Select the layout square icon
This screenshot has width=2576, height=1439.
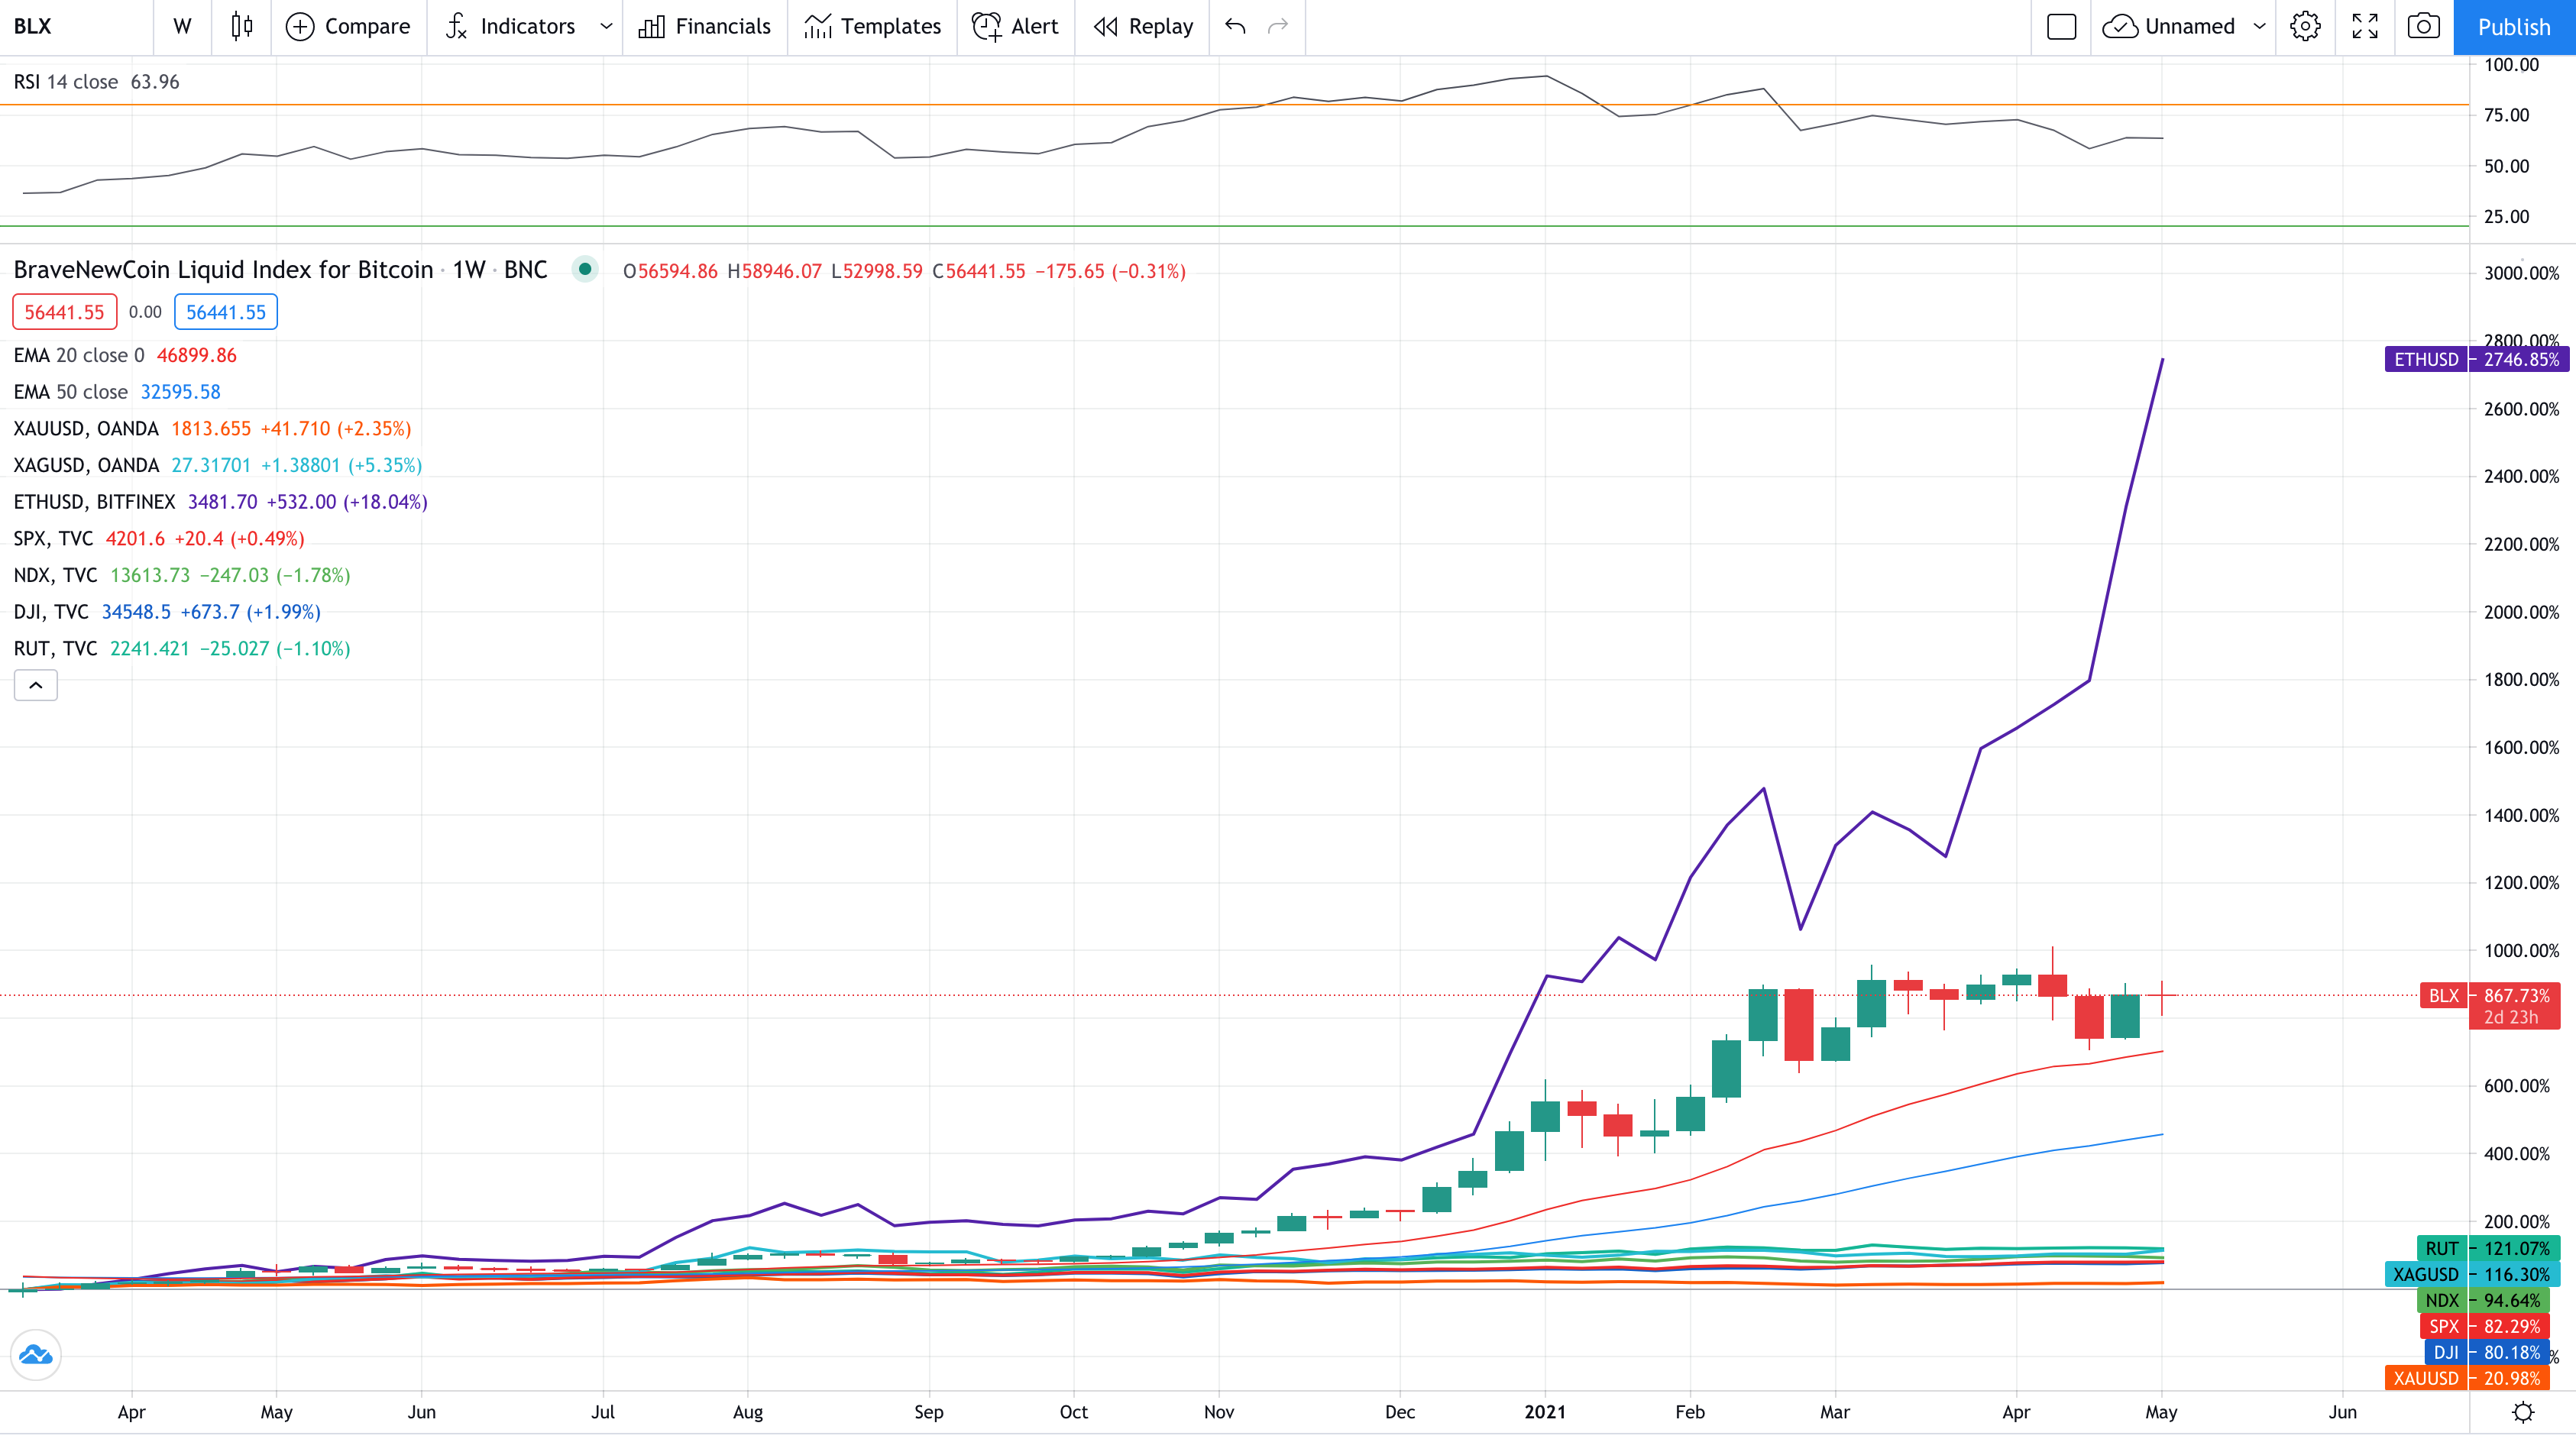point(2061,26)
